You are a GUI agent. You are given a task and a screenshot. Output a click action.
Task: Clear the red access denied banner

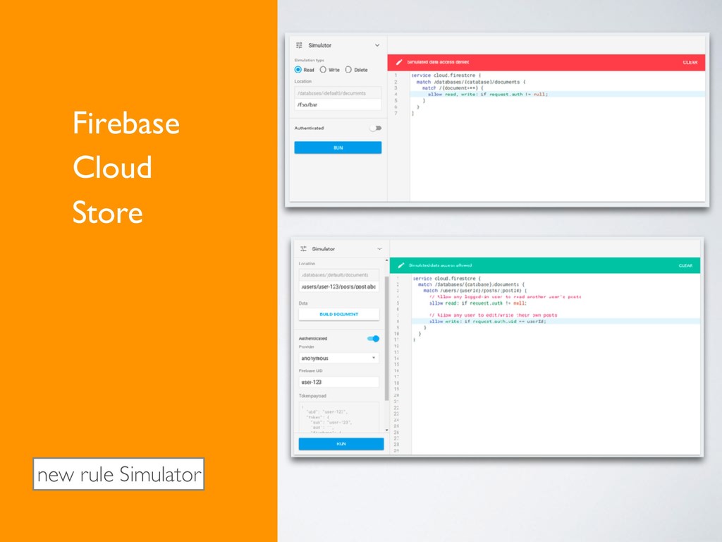tap(690, 62)
